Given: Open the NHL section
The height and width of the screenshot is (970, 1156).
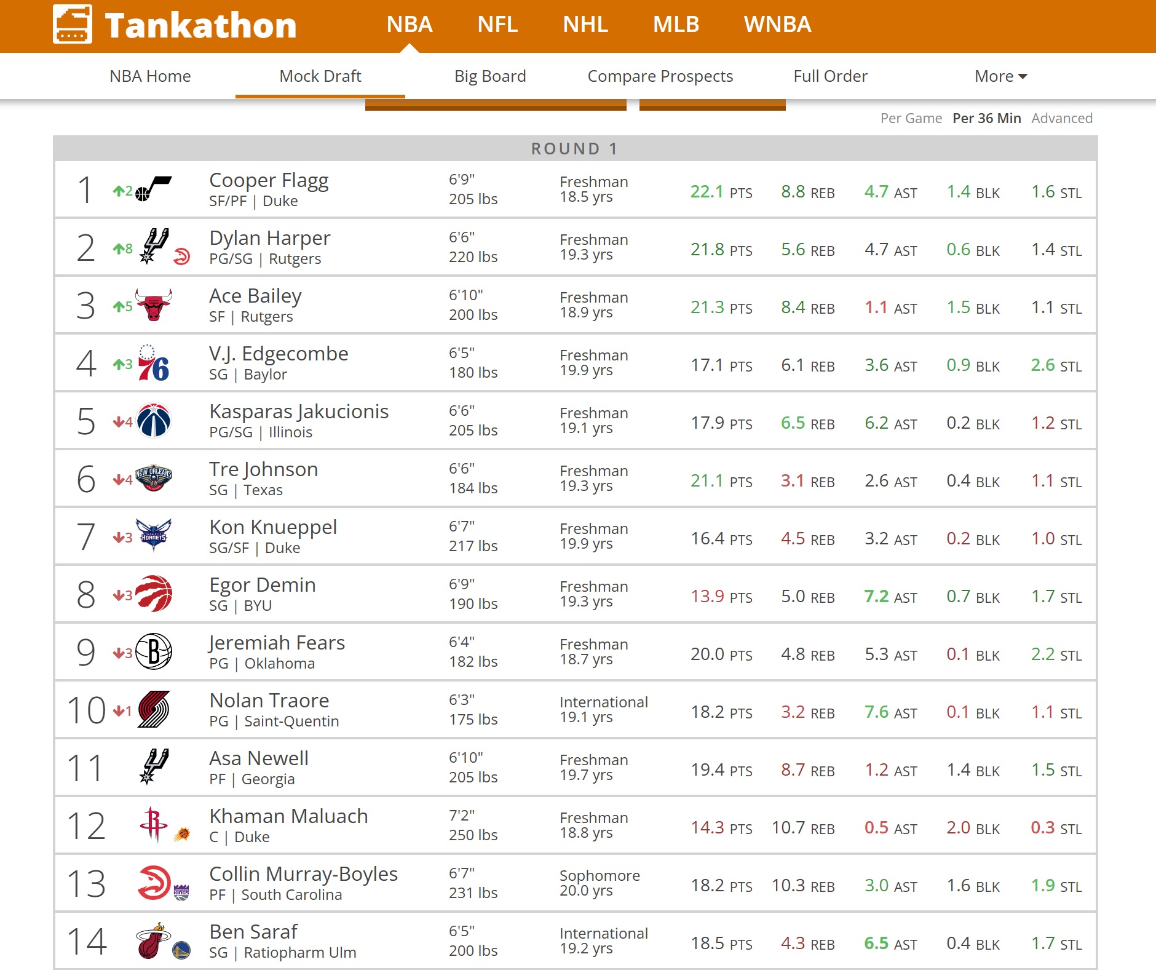Looking at the screenshot, I should (585, 25).
